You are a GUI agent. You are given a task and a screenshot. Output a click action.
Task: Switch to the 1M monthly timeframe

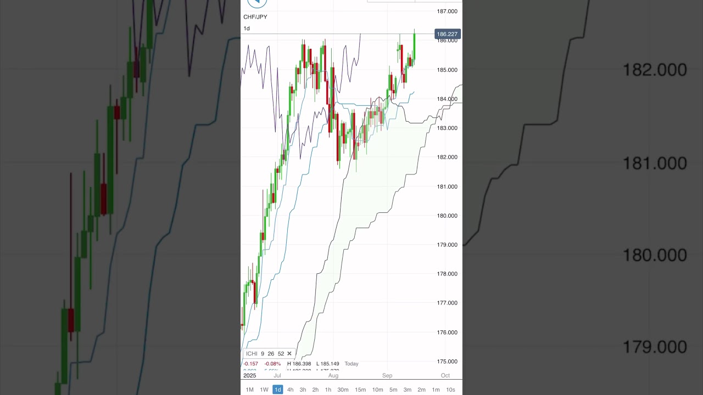[249, 390]
